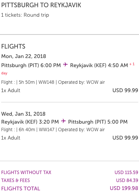Click the '1 tickets: Round trip' text
Image resolution: width=139 pixels, height=193 pixels.
(25, 15)
